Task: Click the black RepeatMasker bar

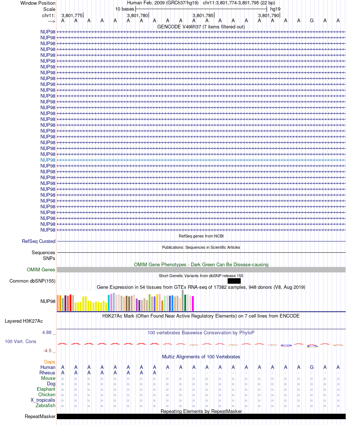Action: [201, 417]
